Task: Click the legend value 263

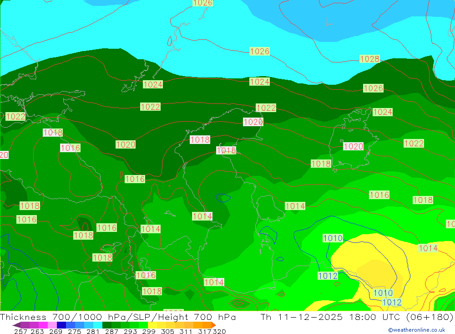Action: (37, 331)
